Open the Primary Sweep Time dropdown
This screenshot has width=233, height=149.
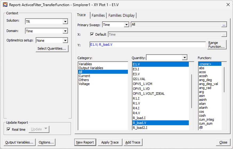126,25
